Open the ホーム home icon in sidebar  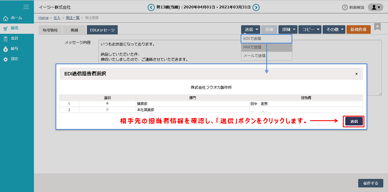click(6, 18)
